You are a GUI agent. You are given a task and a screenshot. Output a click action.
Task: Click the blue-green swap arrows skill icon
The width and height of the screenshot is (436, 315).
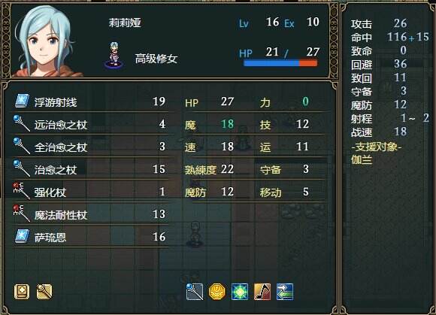[x=285, y=292]
